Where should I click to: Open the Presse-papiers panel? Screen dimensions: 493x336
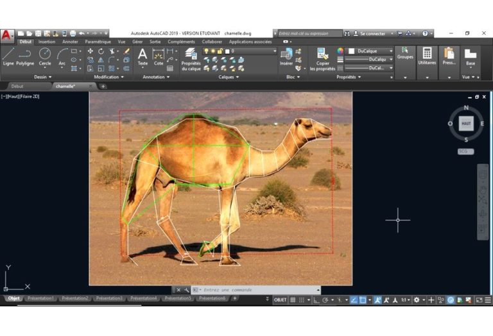tap(449, 56)
